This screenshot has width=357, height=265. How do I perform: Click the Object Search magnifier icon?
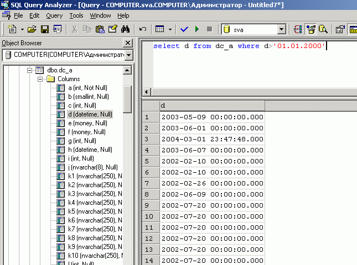click(323, 29)
